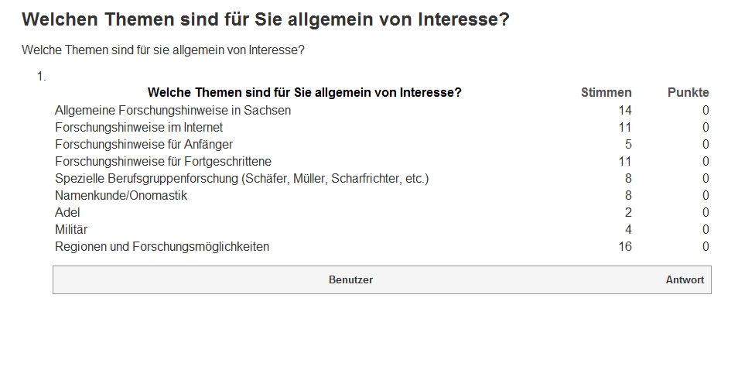Click the Stimmen column heading
Screen dimensions: 738x377
tap(606, 92)
